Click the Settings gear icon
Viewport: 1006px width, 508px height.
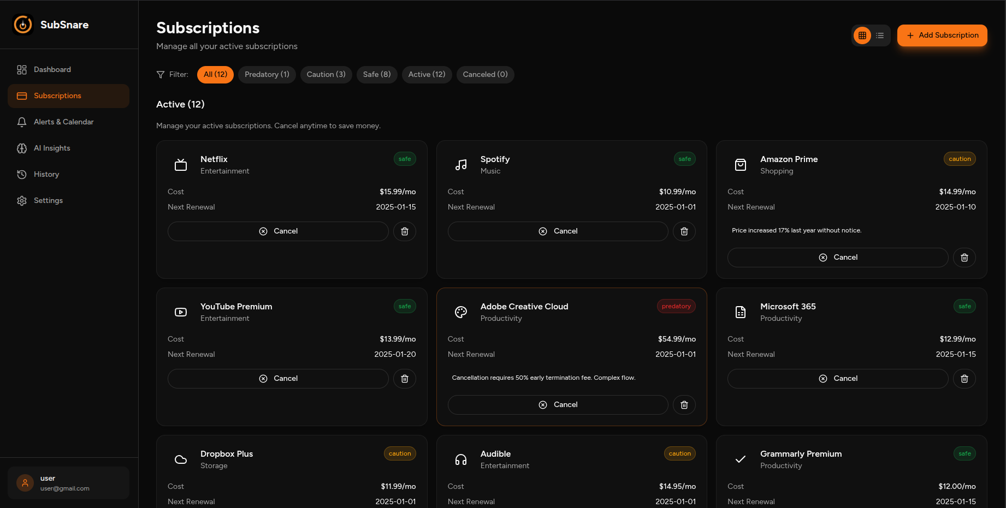pyautogui.click(x=22, y=201)
